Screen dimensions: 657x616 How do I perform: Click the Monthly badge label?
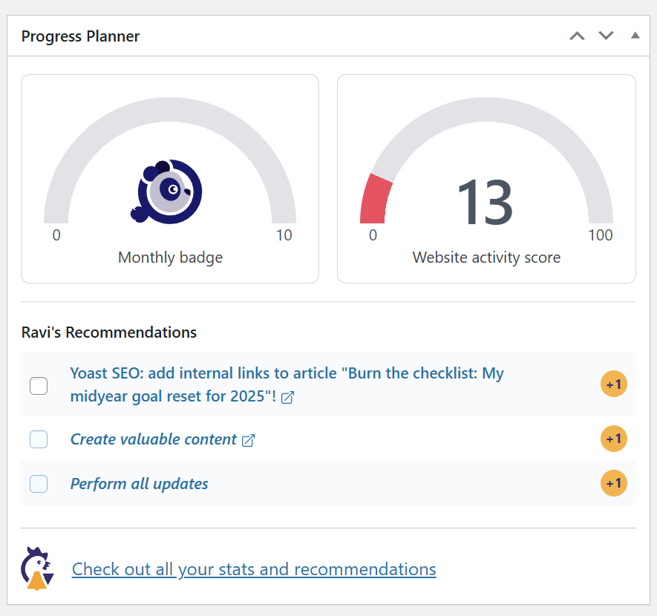coord(170,258)
